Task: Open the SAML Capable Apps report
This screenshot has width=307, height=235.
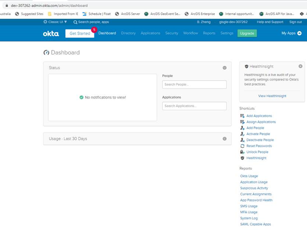Action: [255, 224]
